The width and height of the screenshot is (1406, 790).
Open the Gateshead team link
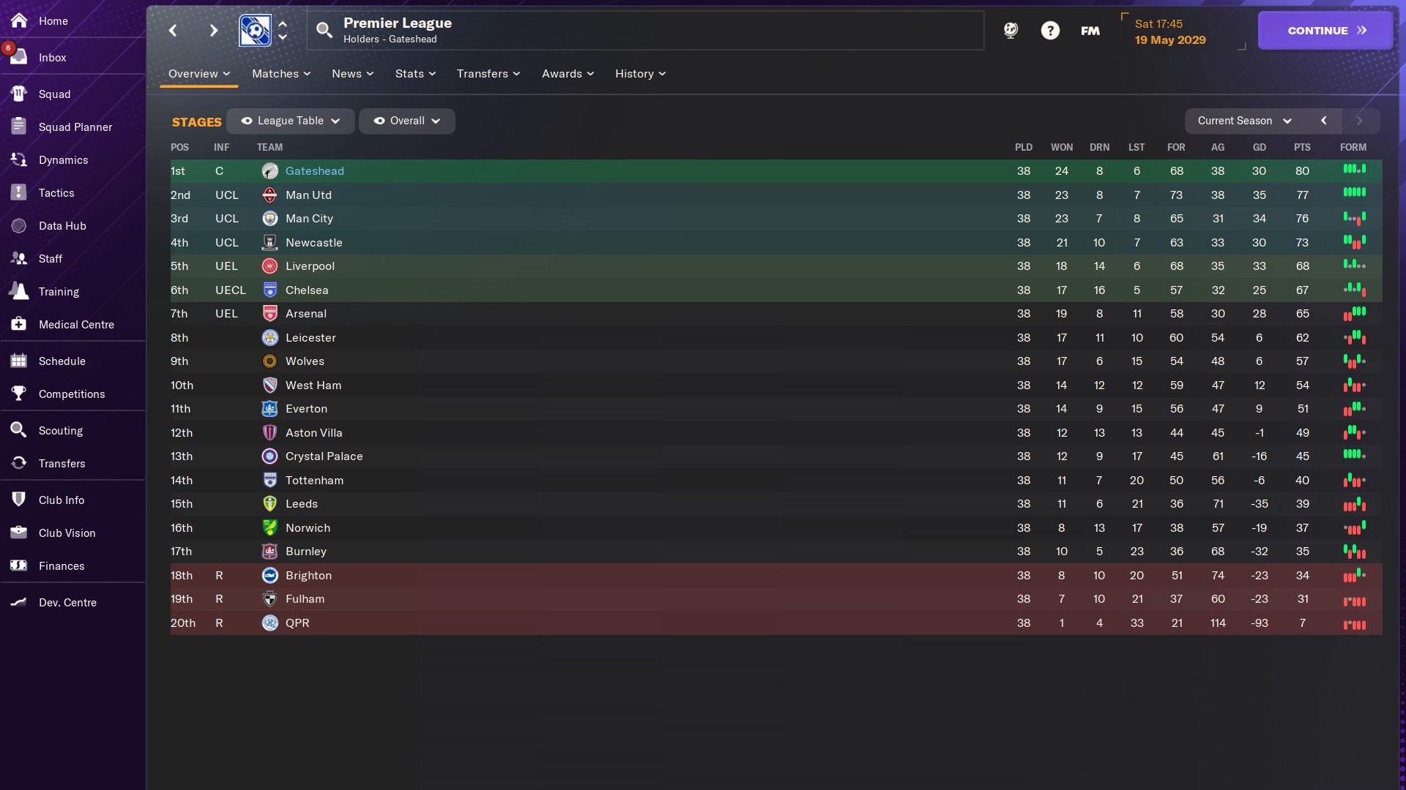pyautogui.click(x=314, y=171)
